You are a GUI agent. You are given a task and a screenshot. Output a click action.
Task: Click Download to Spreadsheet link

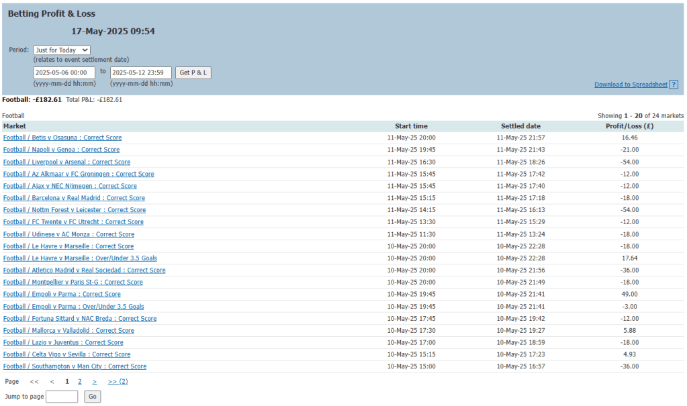pyautogui.click(x=631, y=85)
